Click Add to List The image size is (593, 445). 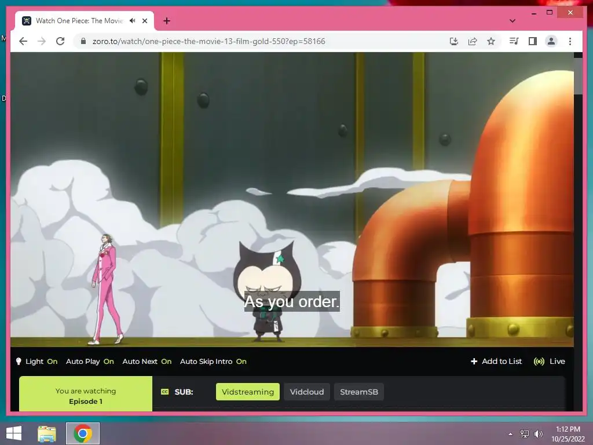(496, 362)
